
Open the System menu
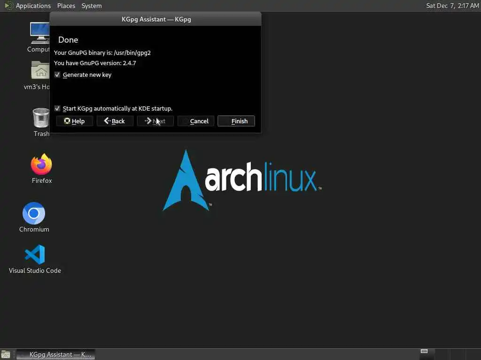pyautogui.click(x=92, y=6)
